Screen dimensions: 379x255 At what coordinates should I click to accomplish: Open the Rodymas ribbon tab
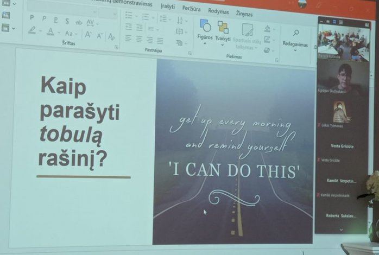219,11
